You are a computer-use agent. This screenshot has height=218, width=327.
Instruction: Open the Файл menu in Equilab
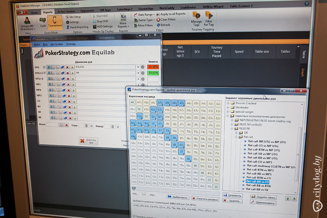coord(37,44)
